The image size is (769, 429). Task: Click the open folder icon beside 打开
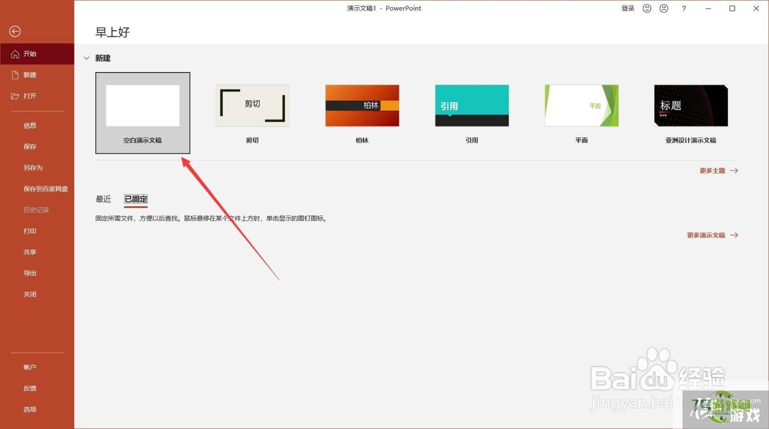15,96
